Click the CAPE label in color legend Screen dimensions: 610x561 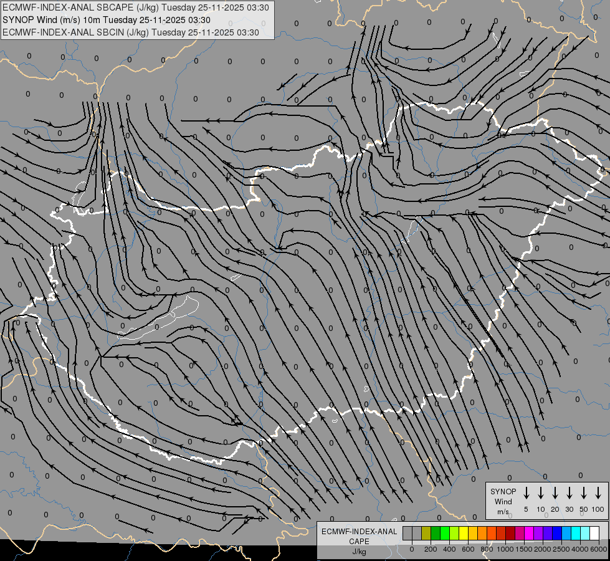pyautogui.click(x=359, y=542)
